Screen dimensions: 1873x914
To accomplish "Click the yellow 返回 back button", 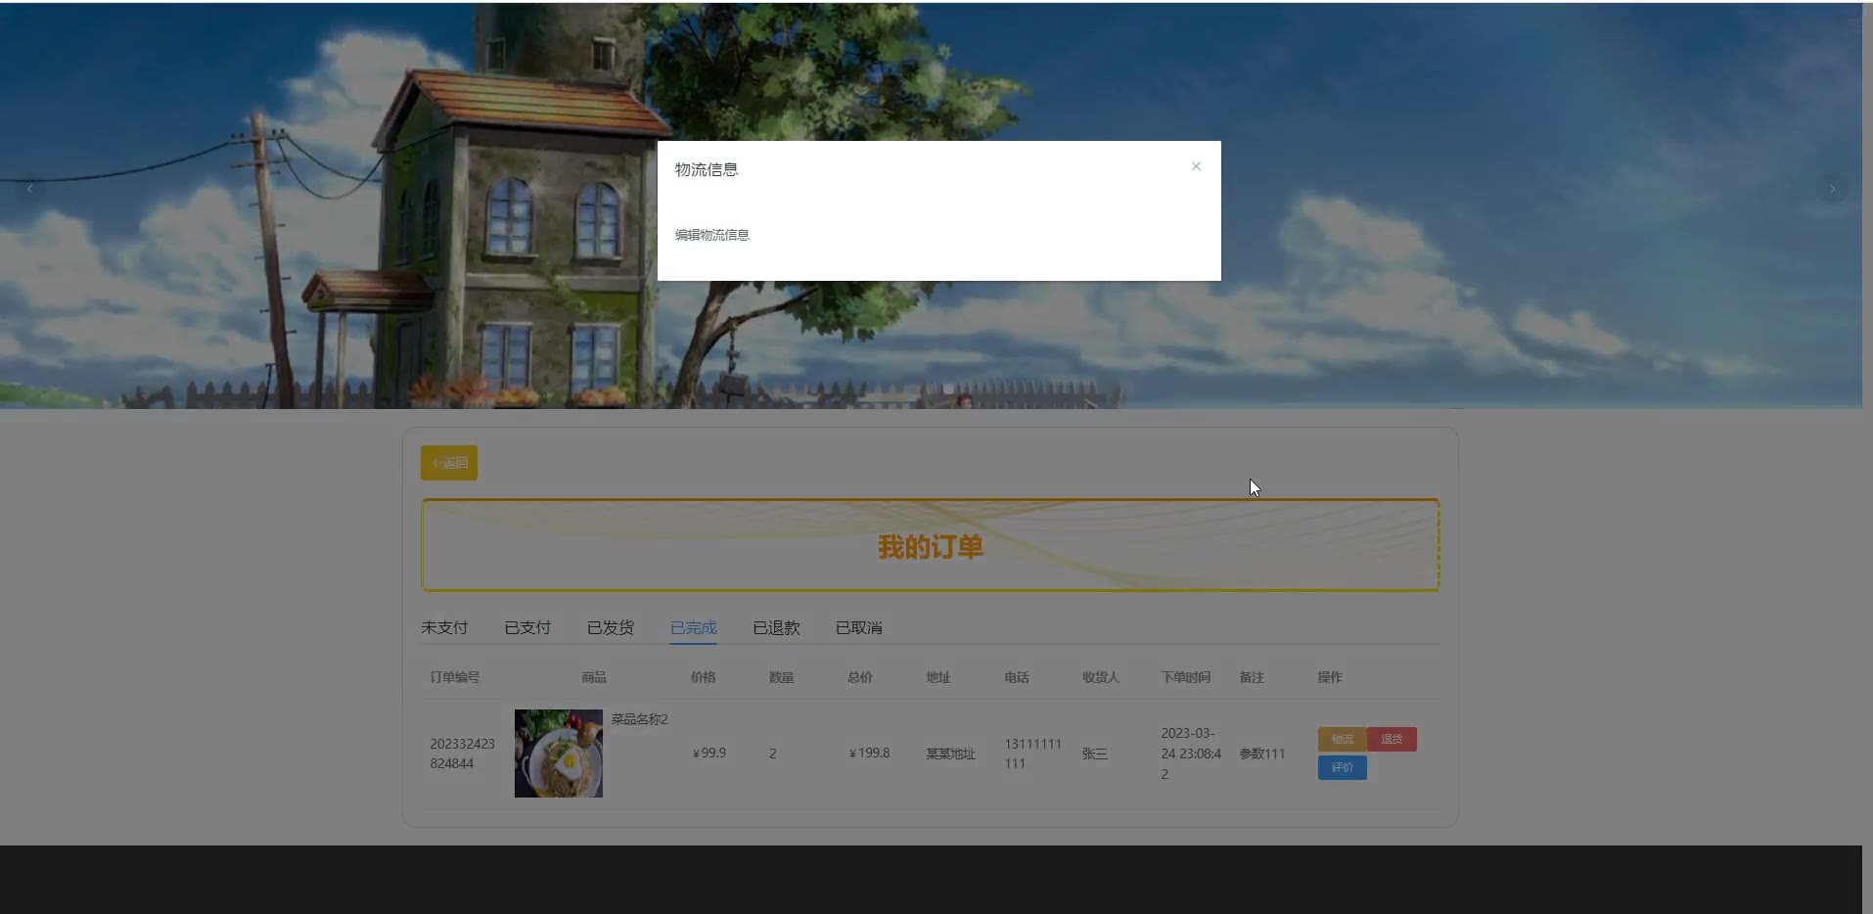I will [449, 463].
